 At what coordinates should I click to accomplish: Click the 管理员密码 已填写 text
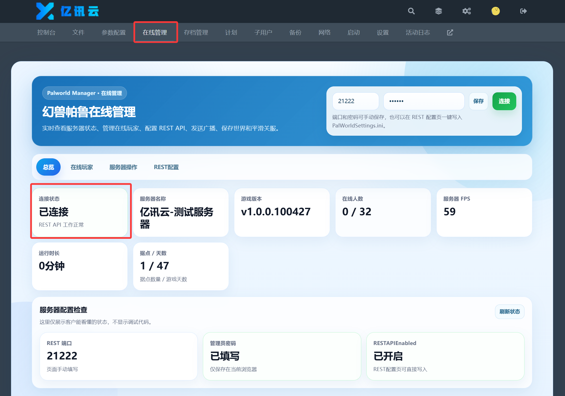225,356
